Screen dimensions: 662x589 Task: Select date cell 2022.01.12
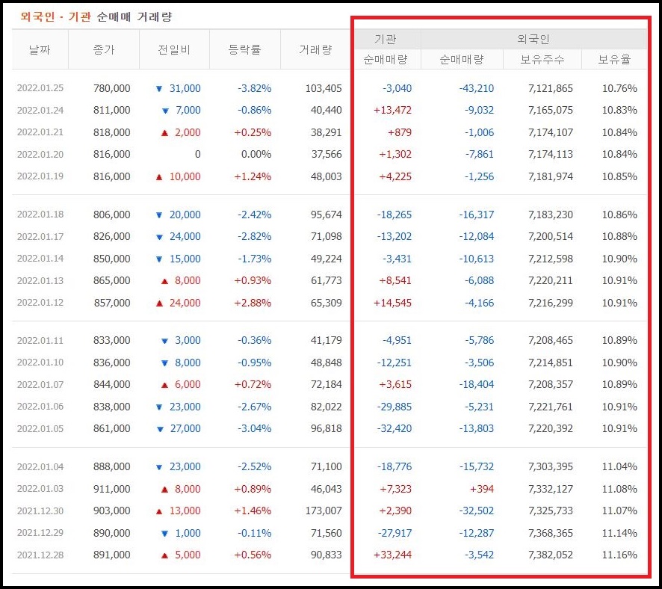(40, 302)
